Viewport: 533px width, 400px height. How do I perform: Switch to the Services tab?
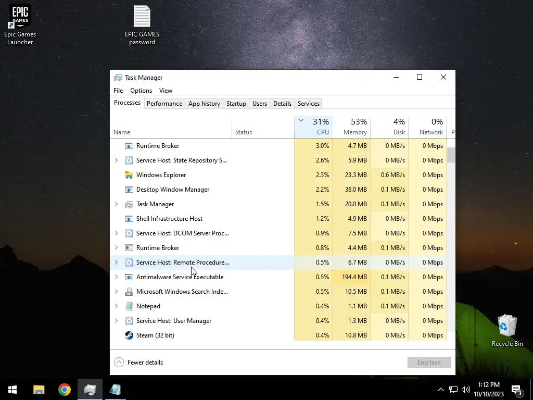[309, 104]
